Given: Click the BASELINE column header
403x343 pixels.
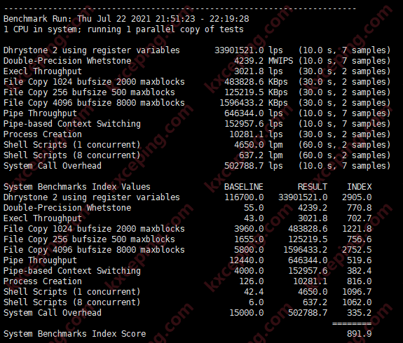Looking at the screenshot, I should tap(244, 187).
